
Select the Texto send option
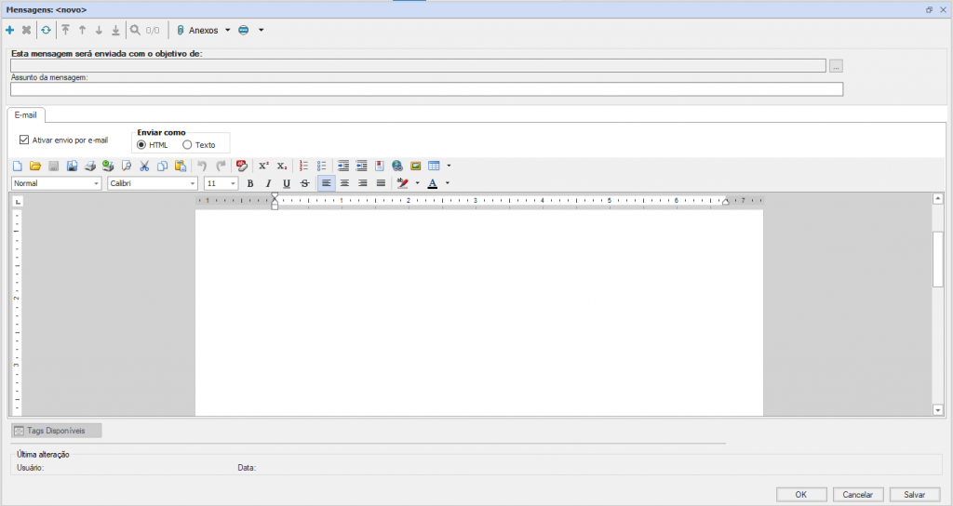click(187, 145)
